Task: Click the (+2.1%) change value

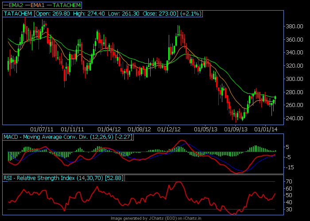Action: point(191,14)
